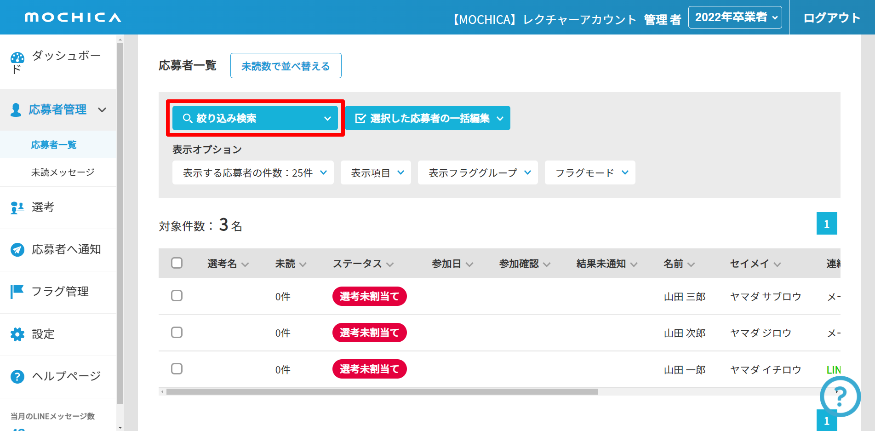This screenshot has height=431, width=875.
Task: Click the question mark icon for ヘルプページ
Action: [17, 377]
